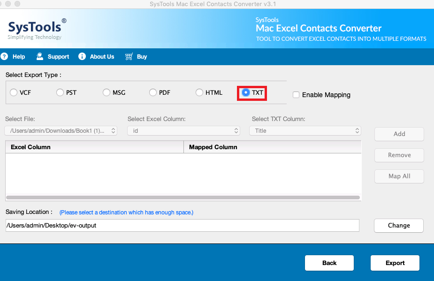Click the Map All button
434x281 pixels.
click(x=399, y=176)
